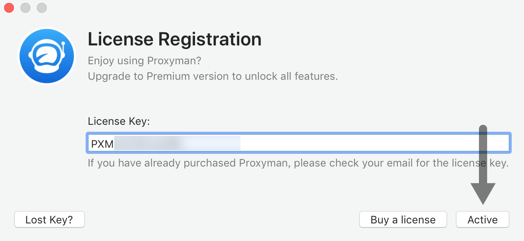Click the Lost Key? button
This screenshot has height=241, width=524.
click(49, 220)
